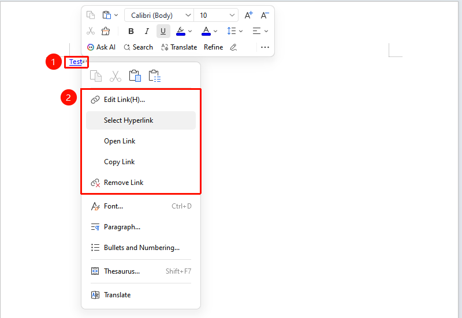The height and width of the screenshot is (318, 462).
Task: Open the Paragraph... menu entry
Action: (141, 227)
